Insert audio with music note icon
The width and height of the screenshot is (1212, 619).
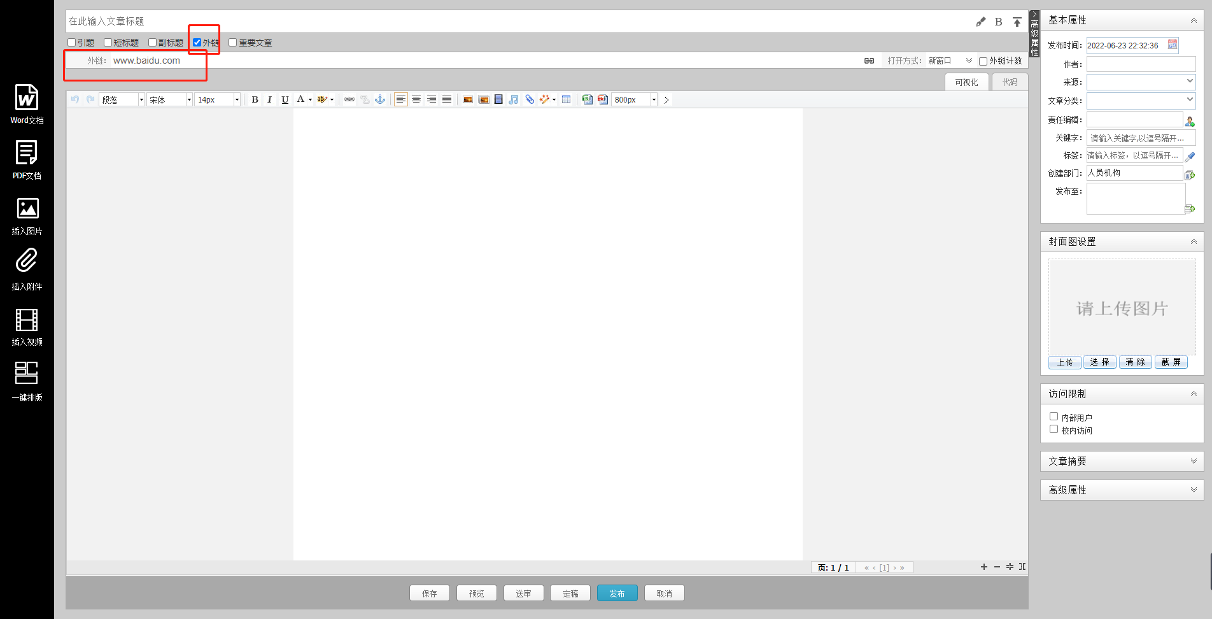tap(514, 99)
